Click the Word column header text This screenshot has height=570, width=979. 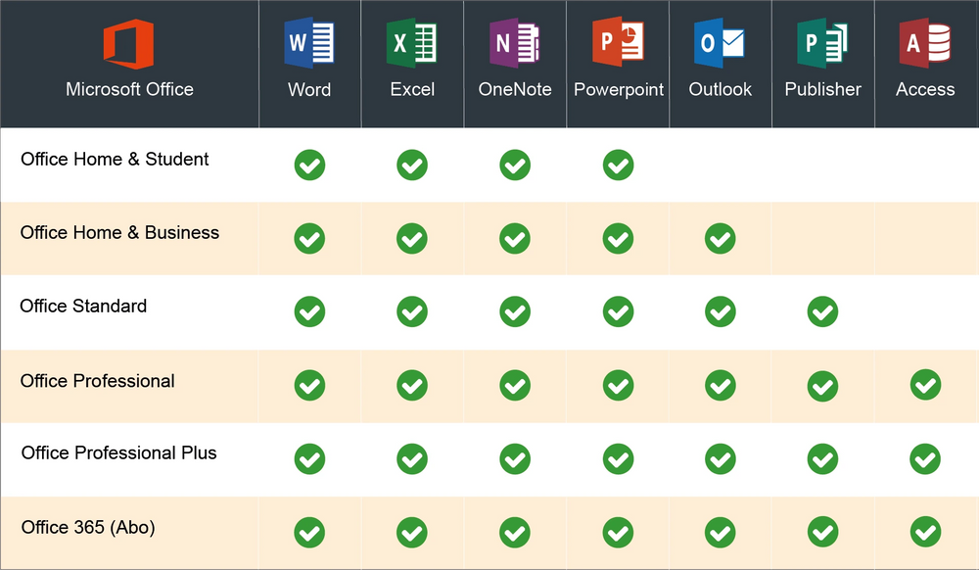click(309, 89)
